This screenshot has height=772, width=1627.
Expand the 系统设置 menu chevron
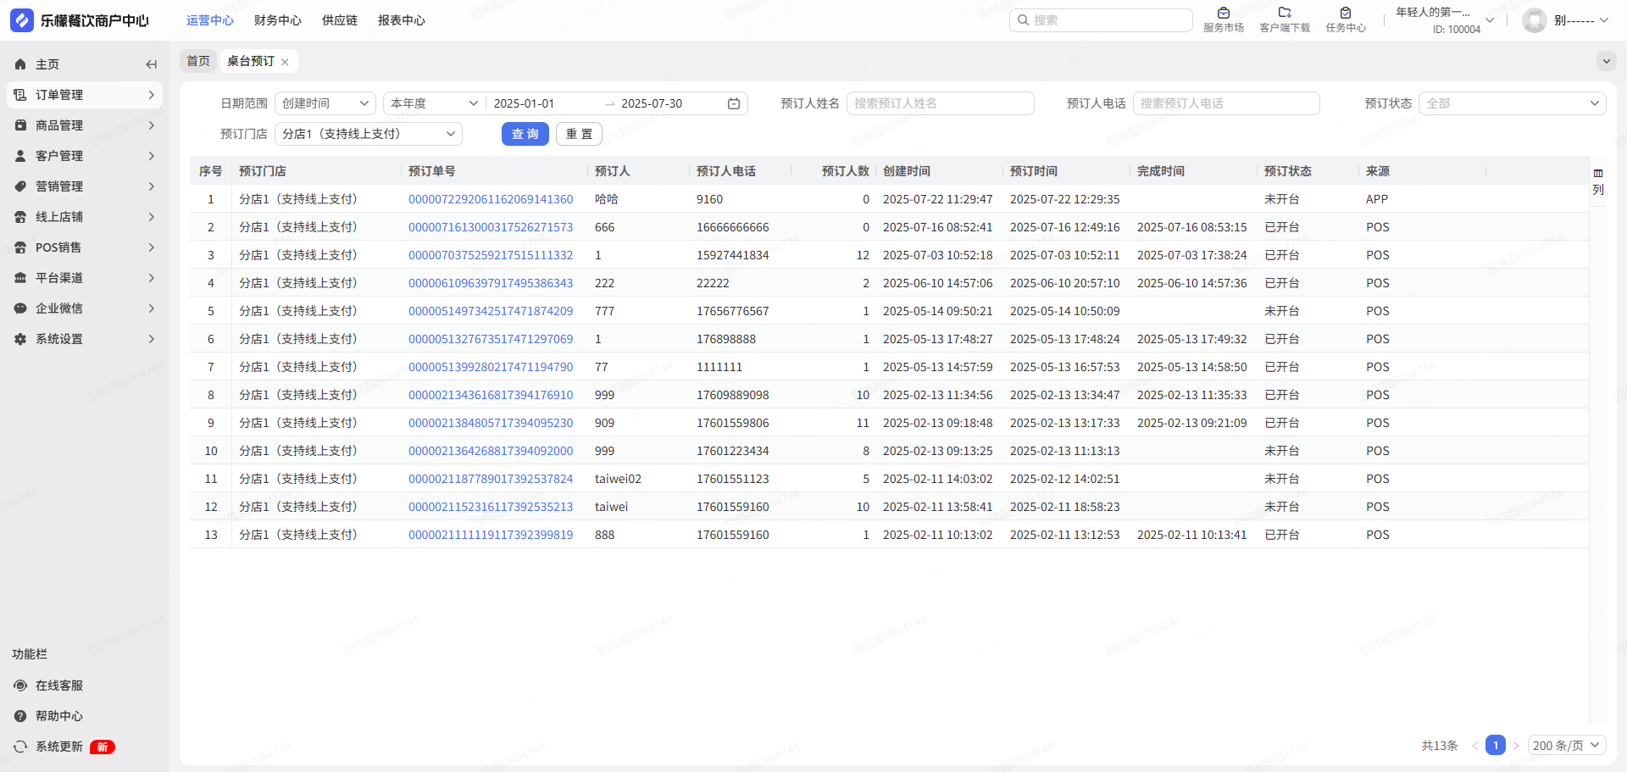coord(152,339)
